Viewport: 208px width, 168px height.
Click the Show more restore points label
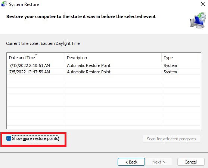[35, 138]
